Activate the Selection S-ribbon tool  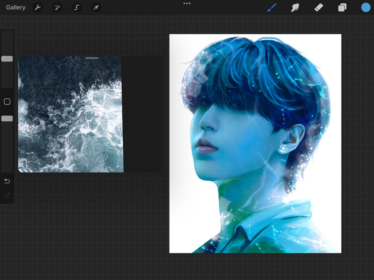click(x=76, y=7)
